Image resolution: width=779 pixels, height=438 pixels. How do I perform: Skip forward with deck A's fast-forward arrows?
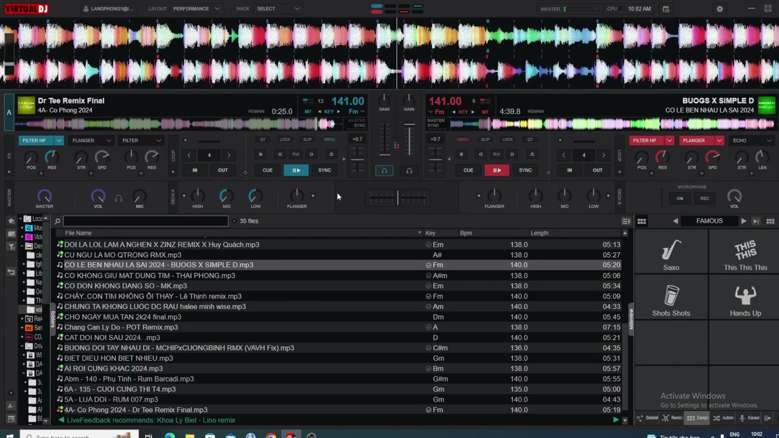click(312, 155)
